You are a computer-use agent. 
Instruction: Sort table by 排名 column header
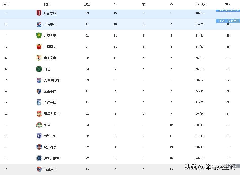click(6, 5)
